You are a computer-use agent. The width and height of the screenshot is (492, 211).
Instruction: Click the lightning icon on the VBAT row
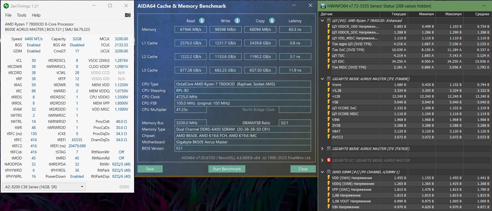click(x=329, y=131)
